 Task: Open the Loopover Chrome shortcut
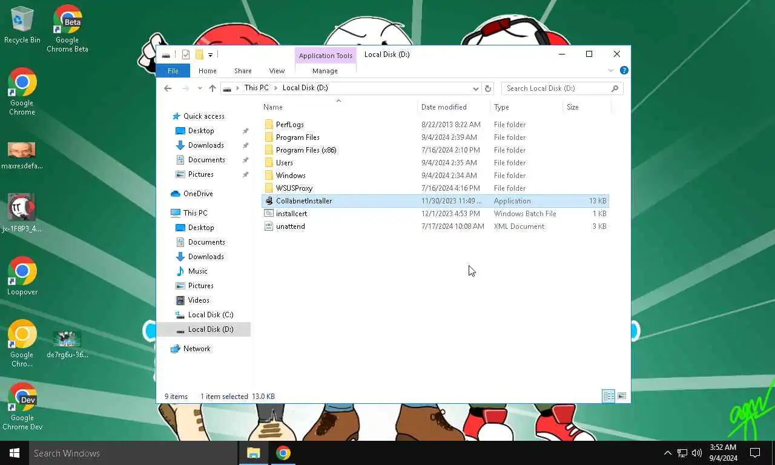pos(22,276)
